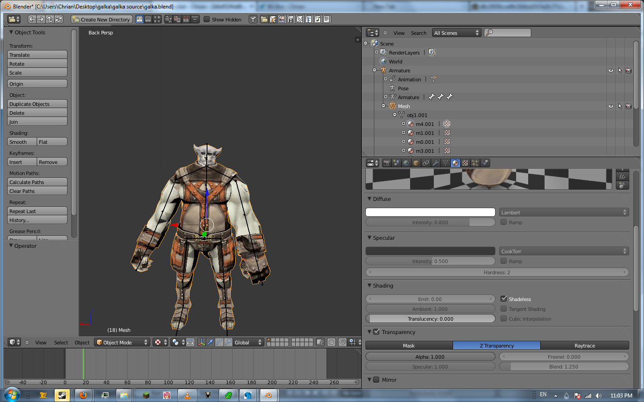This screenshot has width=644, height=402.
Task: Select the scale manipulator icon
Action: click(x=228, y=342)
